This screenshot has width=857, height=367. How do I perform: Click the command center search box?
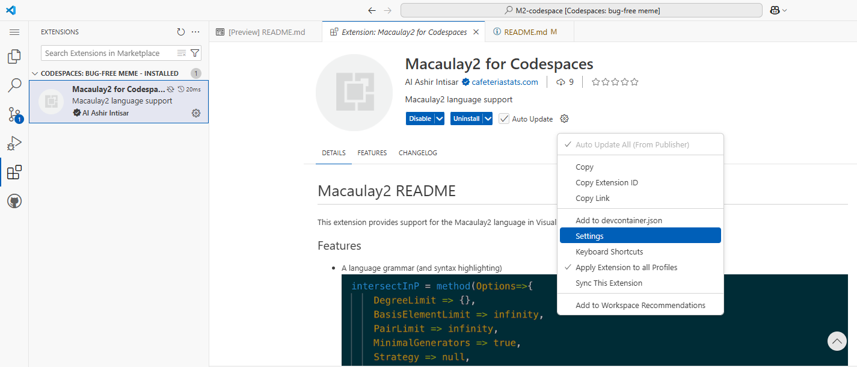tap(582, 10)
